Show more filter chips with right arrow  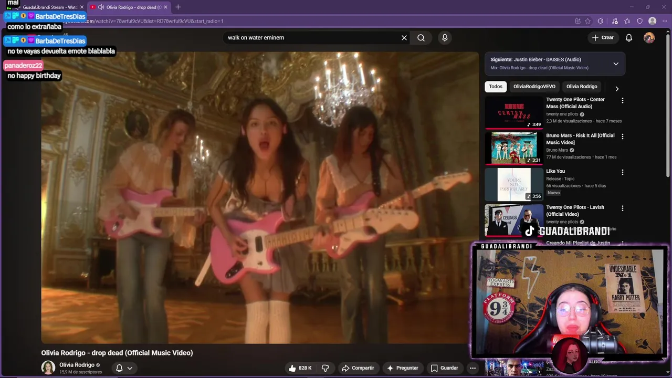point(617,89)
